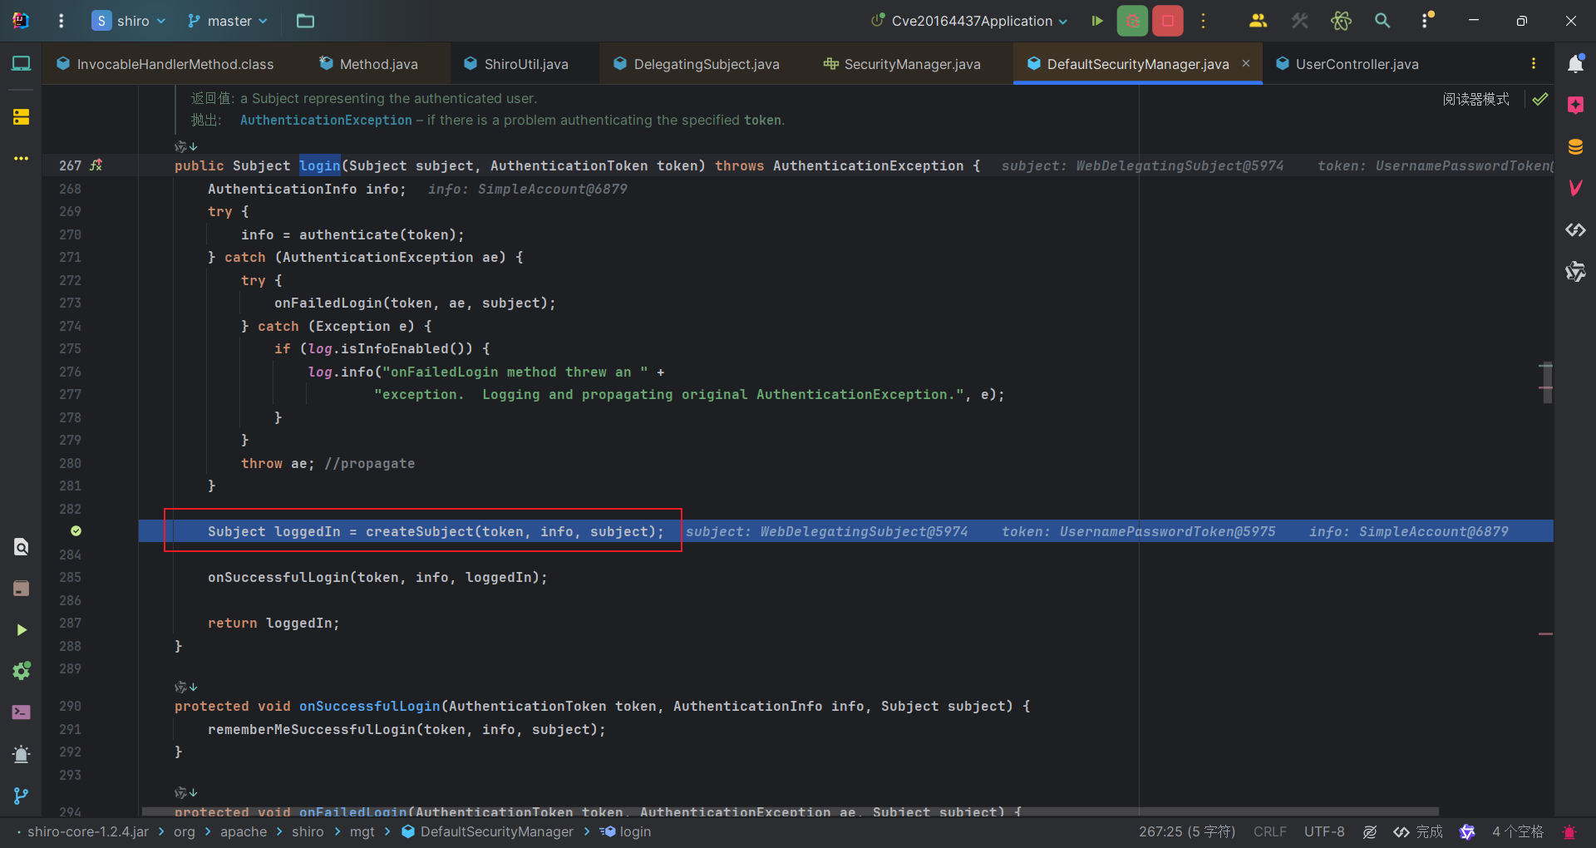Switch to InvocableHandlerMethod.class tab
The width and height of the screenshot is (1596, 848).
(165, 64)
